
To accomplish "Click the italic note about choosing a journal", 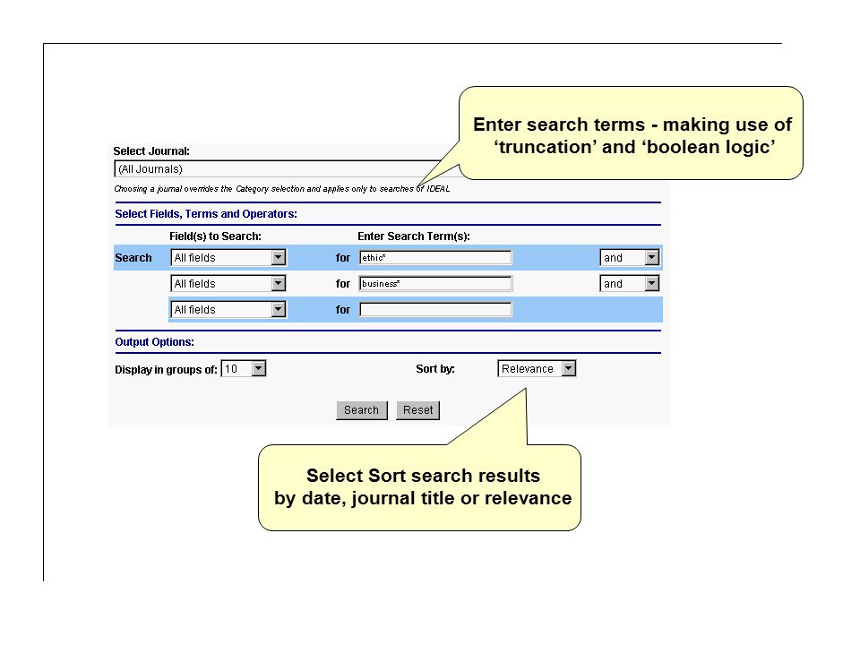I will [282, 189].
